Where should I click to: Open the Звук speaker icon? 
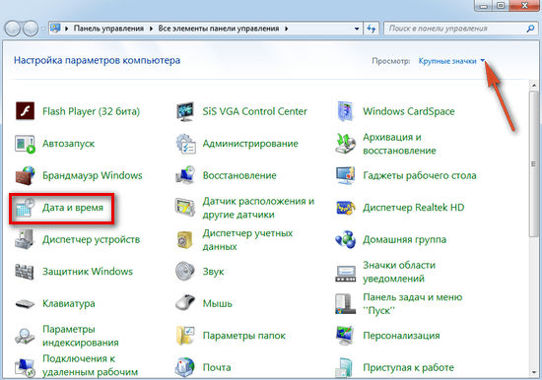[x=185, y=272]
